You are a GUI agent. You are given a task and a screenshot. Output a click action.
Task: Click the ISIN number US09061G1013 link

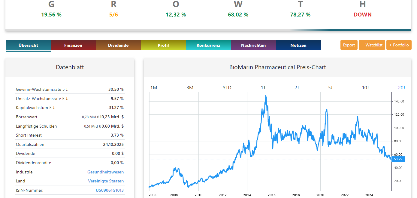pos(110,190)
